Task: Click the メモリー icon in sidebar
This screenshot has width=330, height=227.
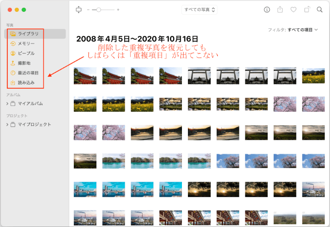Action: [x=13, y=44]
